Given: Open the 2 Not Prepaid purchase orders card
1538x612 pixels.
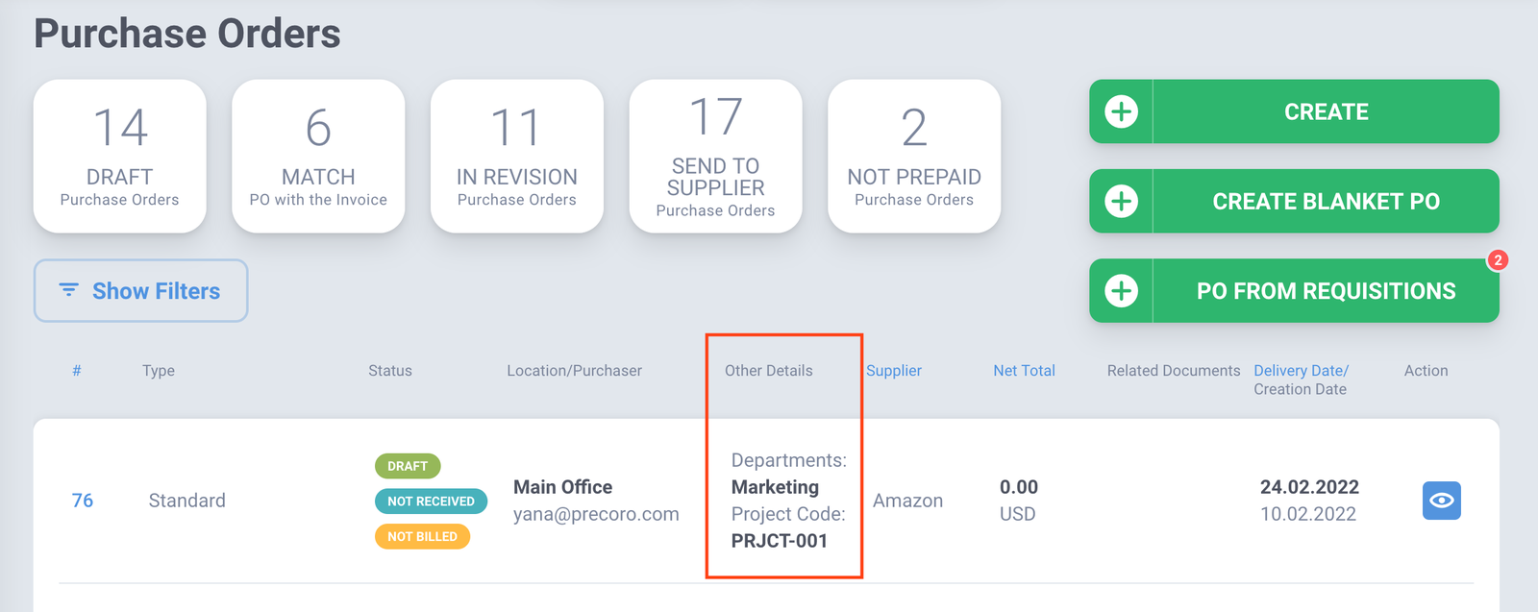Looking at the screenshot, I should 914,156.
